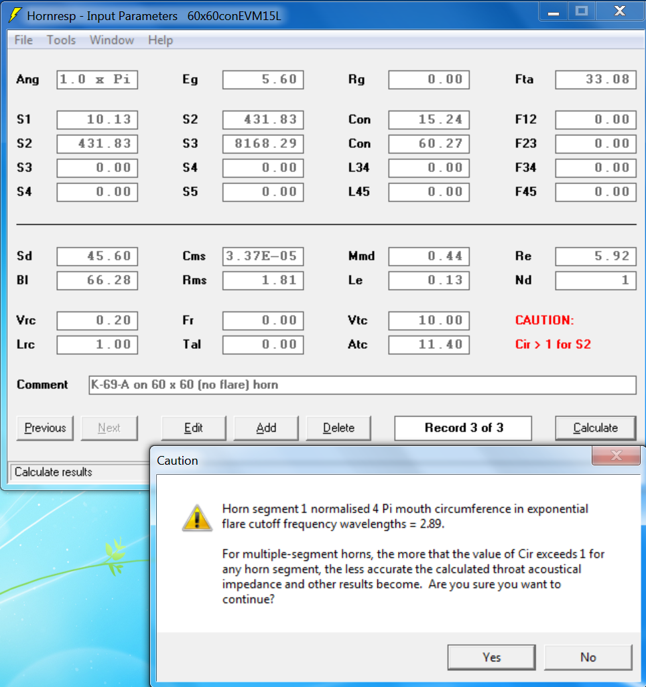Click the Eg field showing 5.60

[263, 80]
